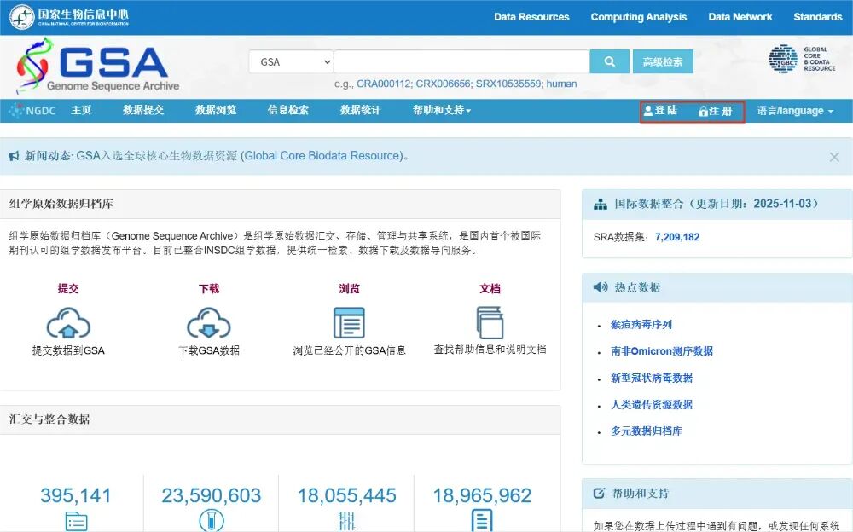853x532 pixels.
Task: Open the 数据统计 navigation item
Action: (x=360, y=111)
